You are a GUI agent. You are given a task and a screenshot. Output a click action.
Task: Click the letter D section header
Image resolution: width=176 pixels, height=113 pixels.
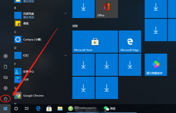pos(15,48)
